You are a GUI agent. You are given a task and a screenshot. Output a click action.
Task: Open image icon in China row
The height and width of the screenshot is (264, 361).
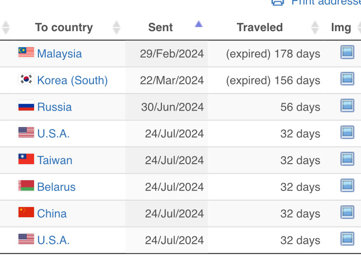coord(347,212)
